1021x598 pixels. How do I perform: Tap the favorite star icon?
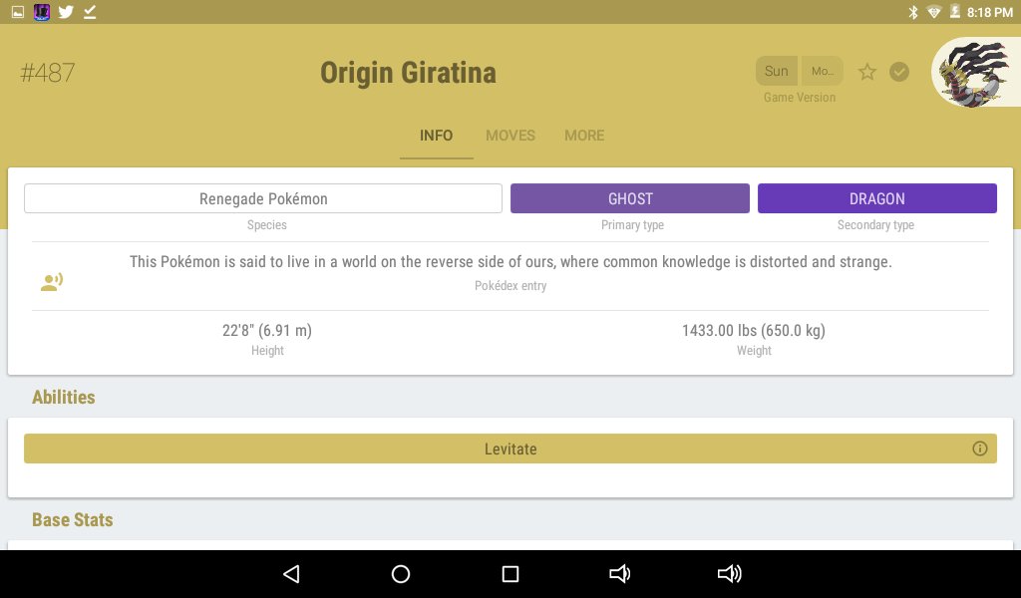(866, 72)
